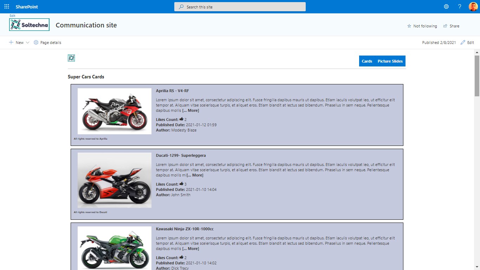
Task: Click the search magnifier icon
Action: (181, 7)
